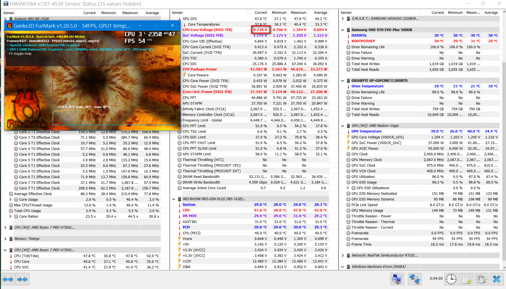The height and width of the screenshot is (289, 506).
Task: Close sensor status with the blue X button
Action: pyautogui.click(x=497, y=279)
